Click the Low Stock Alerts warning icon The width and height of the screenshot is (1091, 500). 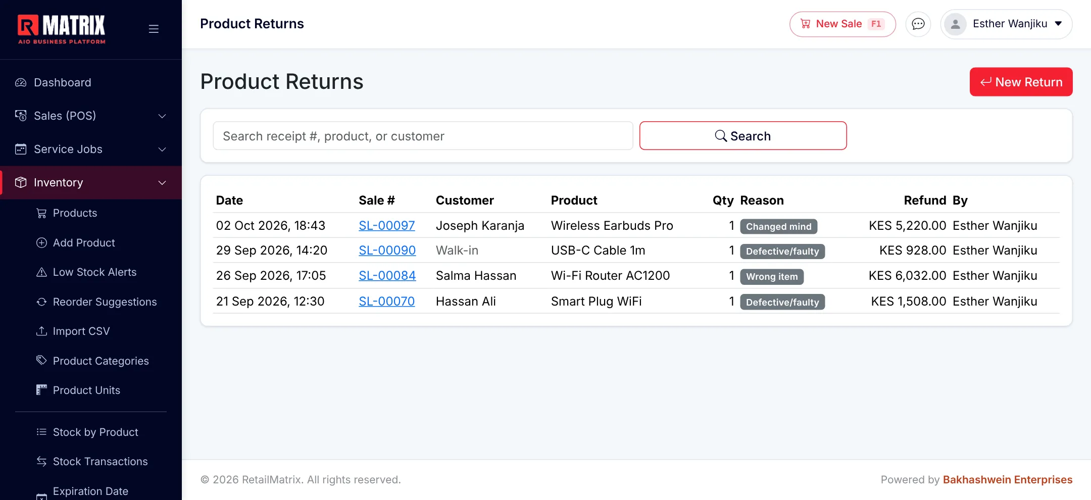[41, 272]
